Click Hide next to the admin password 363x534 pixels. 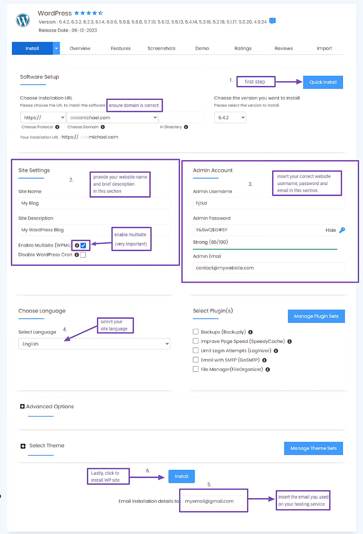point(331,230)
